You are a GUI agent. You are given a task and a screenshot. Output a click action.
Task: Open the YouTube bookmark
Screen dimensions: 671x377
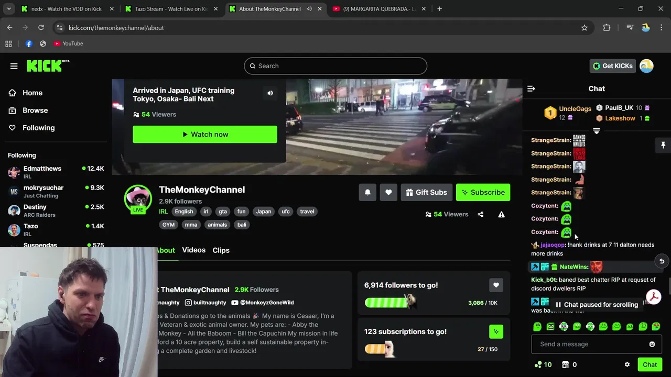(68, 43)
